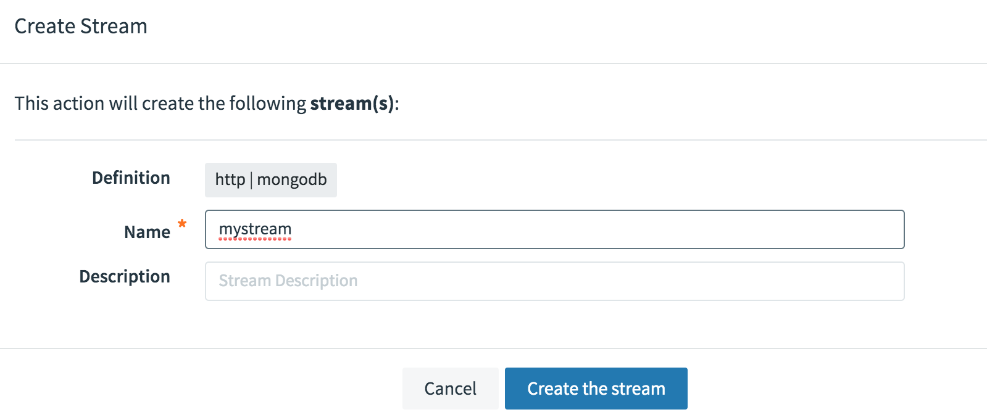Click the http | mongodb definition chip
The height and width of the screenshot is (420, 987).
point(270,179)
